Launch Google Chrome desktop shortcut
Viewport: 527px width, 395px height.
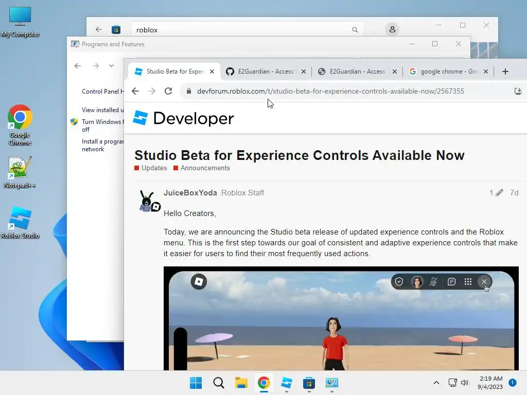point(20,125)
